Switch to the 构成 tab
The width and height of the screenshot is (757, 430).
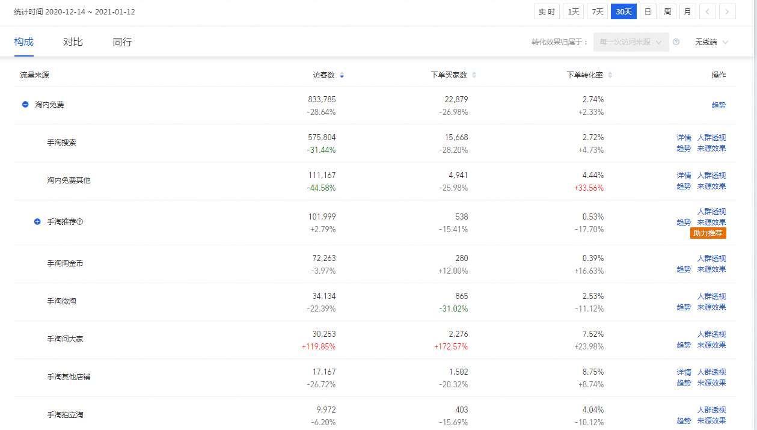point(24,42)
